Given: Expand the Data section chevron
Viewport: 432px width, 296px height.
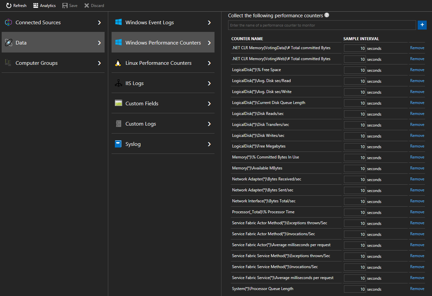Looking at the screenshot, I should 99,43.
